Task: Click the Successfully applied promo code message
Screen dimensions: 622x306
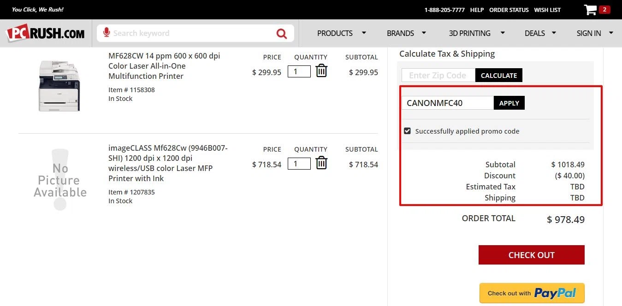Action: click(x=467, y=131)
